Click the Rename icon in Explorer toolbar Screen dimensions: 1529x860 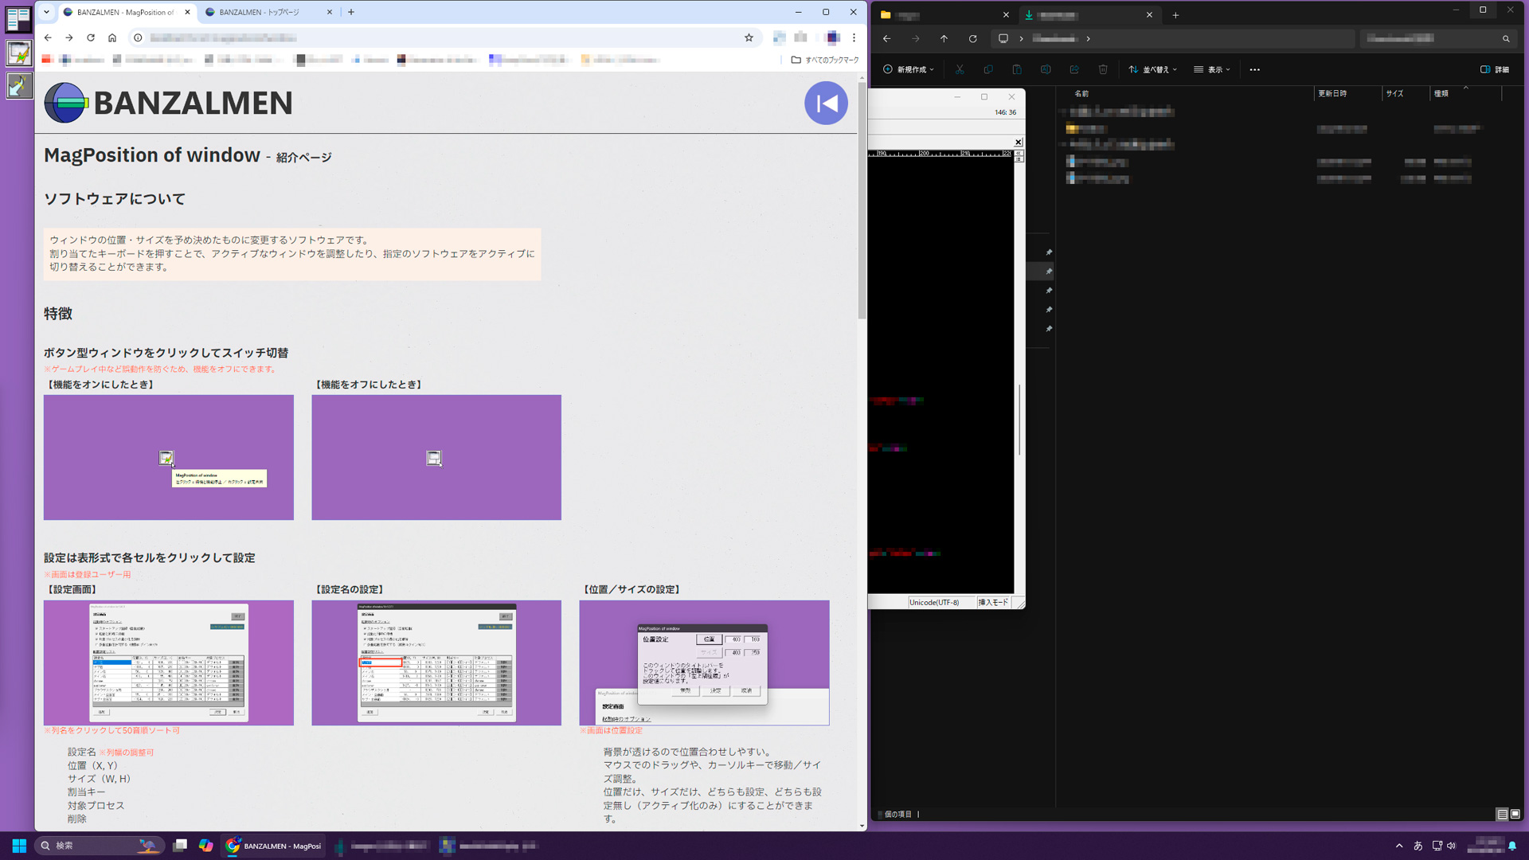[1046, 69]
